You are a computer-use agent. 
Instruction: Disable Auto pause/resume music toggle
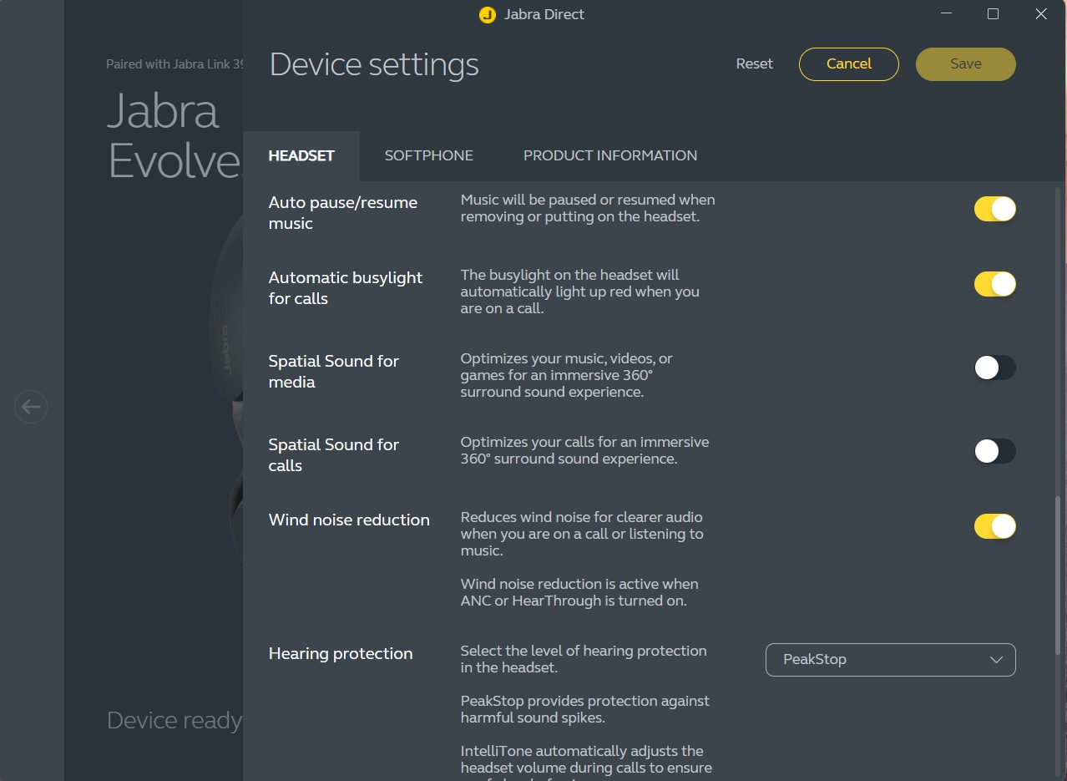pos(994,209)
